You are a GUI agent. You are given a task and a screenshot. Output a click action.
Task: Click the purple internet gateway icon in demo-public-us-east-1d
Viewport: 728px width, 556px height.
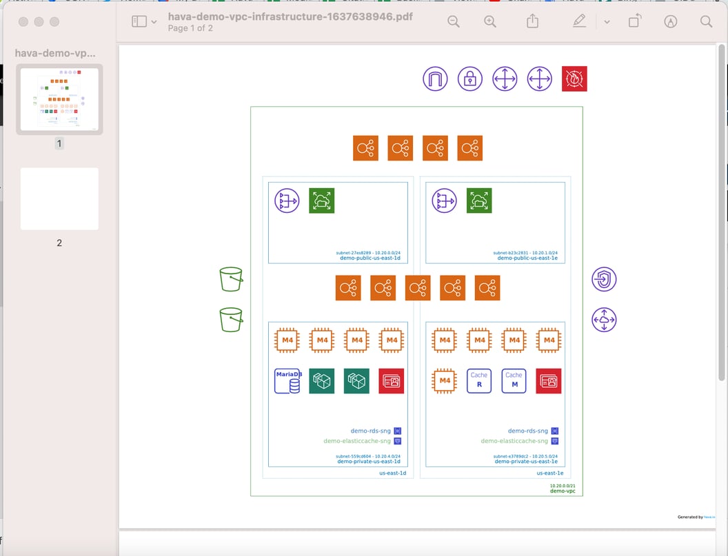point(287,200)
